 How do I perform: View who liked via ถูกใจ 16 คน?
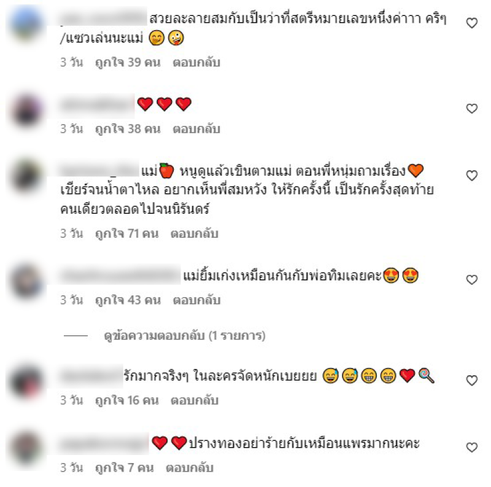pyautogui.click(x=127, y=400)
